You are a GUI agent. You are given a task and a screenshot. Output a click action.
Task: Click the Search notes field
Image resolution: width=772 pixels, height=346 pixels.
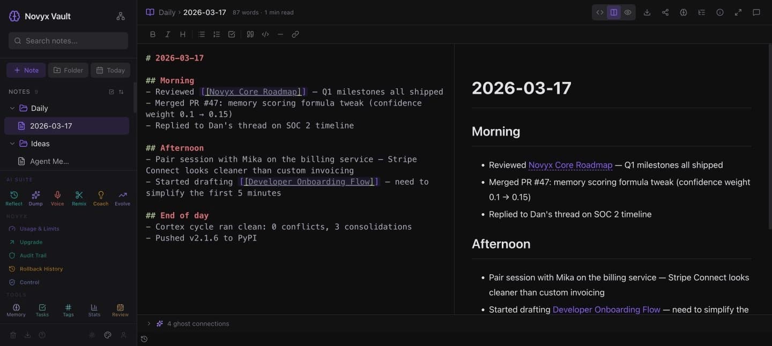tap(68, 40)
